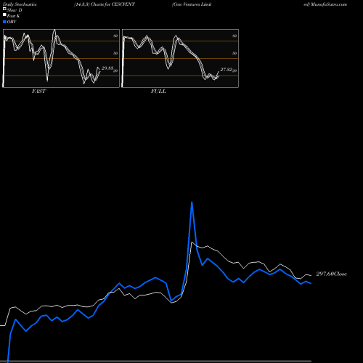363x363 pixels.
Task: Select the 'Slow D' legend label
Action: pyautogui.click(x=15, y=10)
